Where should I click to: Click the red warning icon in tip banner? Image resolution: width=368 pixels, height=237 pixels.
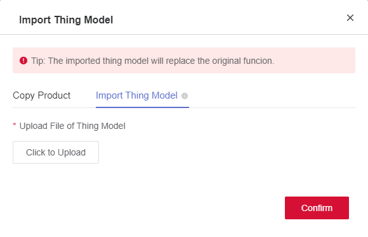pos(23,61)
